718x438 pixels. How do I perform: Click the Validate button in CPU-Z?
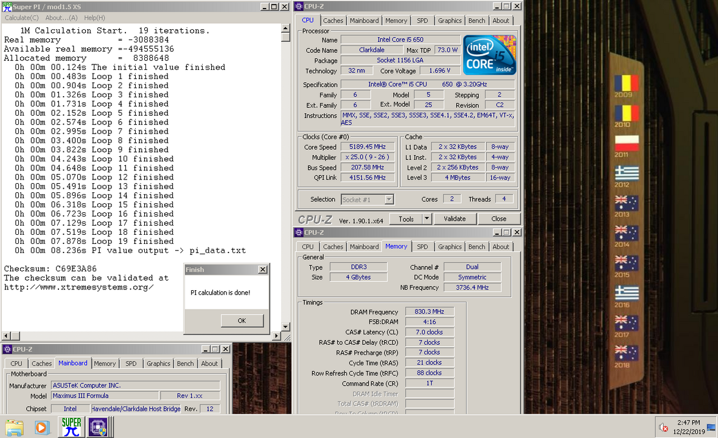(x=455, y=219)
